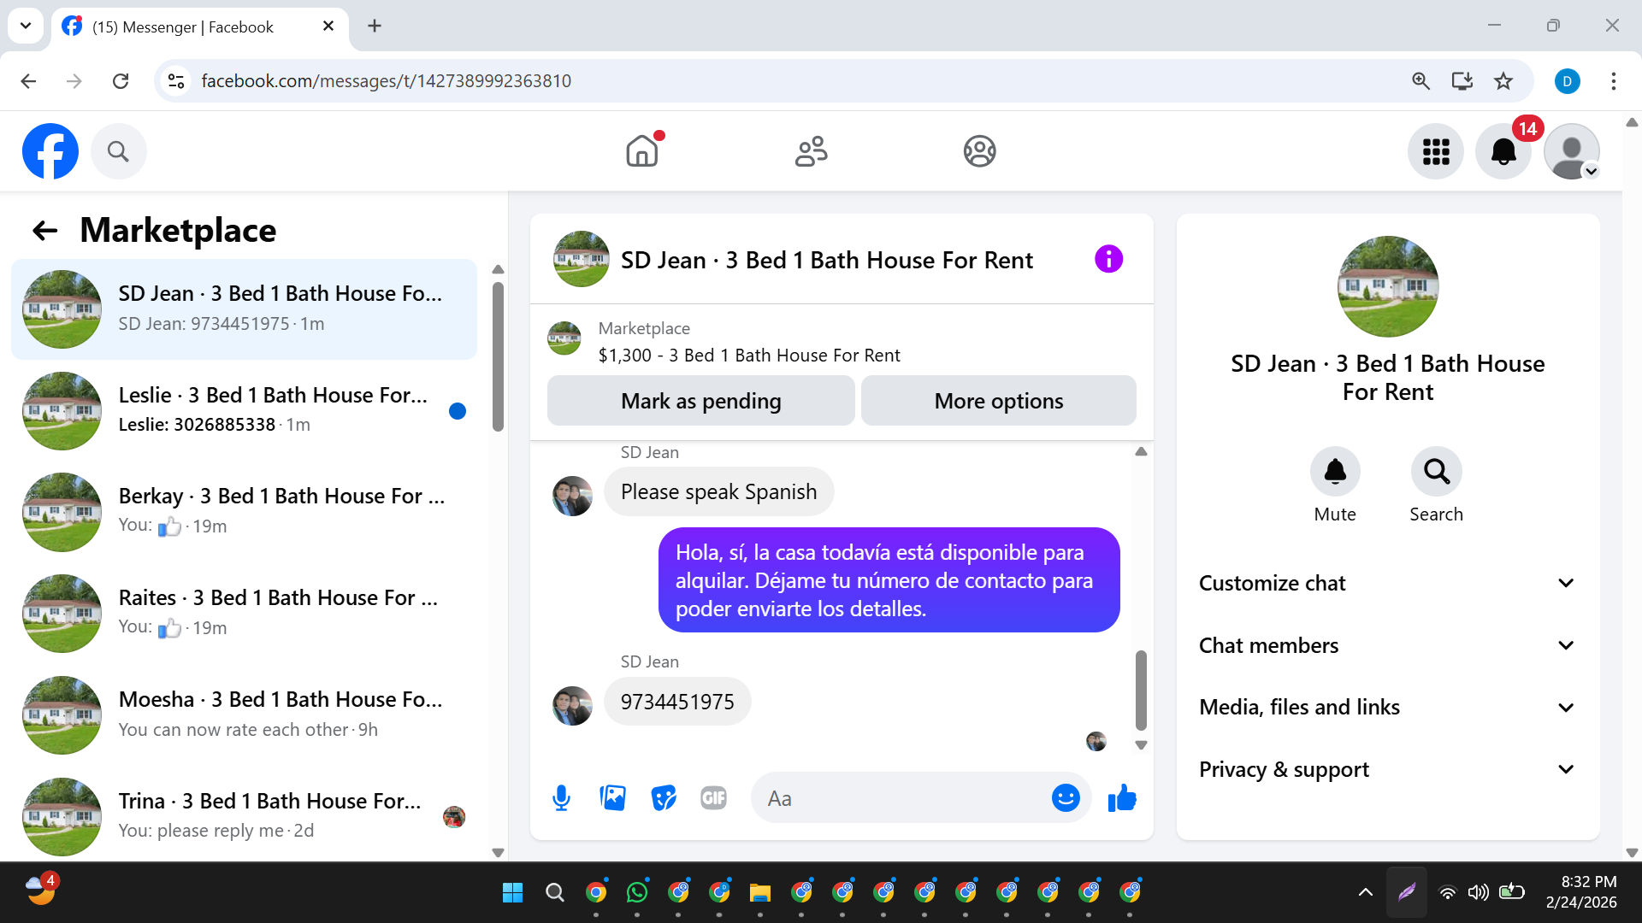Viewport: 1642px width, 923px height.
Task: Send a thumbs up like
Action: pyautogui.click(x=1122, y=798)
